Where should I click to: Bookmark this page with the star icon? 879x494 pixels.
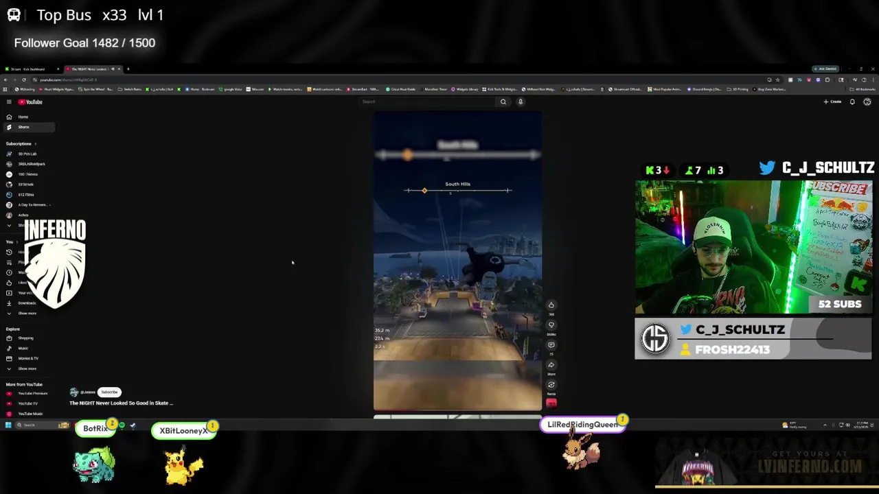777,80
